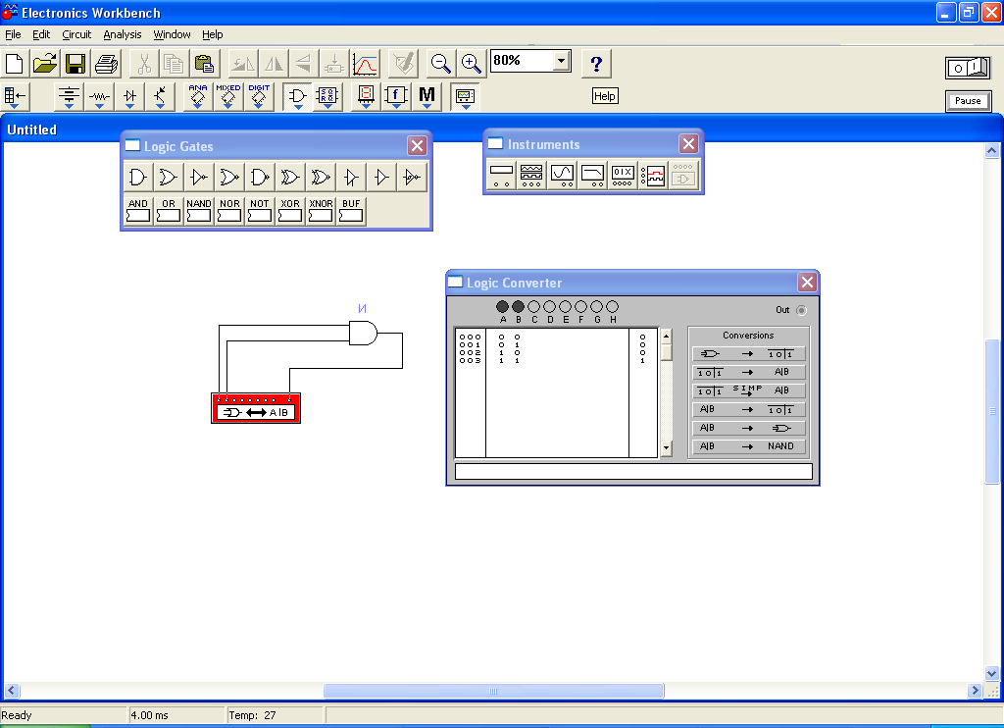Click the Zoom Out magnifier
1004x728 pixels.
pyautogui.click(x=440, y=64)
